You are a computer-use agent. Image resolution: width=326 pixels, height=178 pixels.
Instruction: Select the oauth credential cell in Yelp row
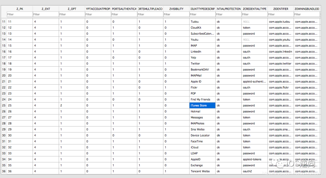point(254,58)
